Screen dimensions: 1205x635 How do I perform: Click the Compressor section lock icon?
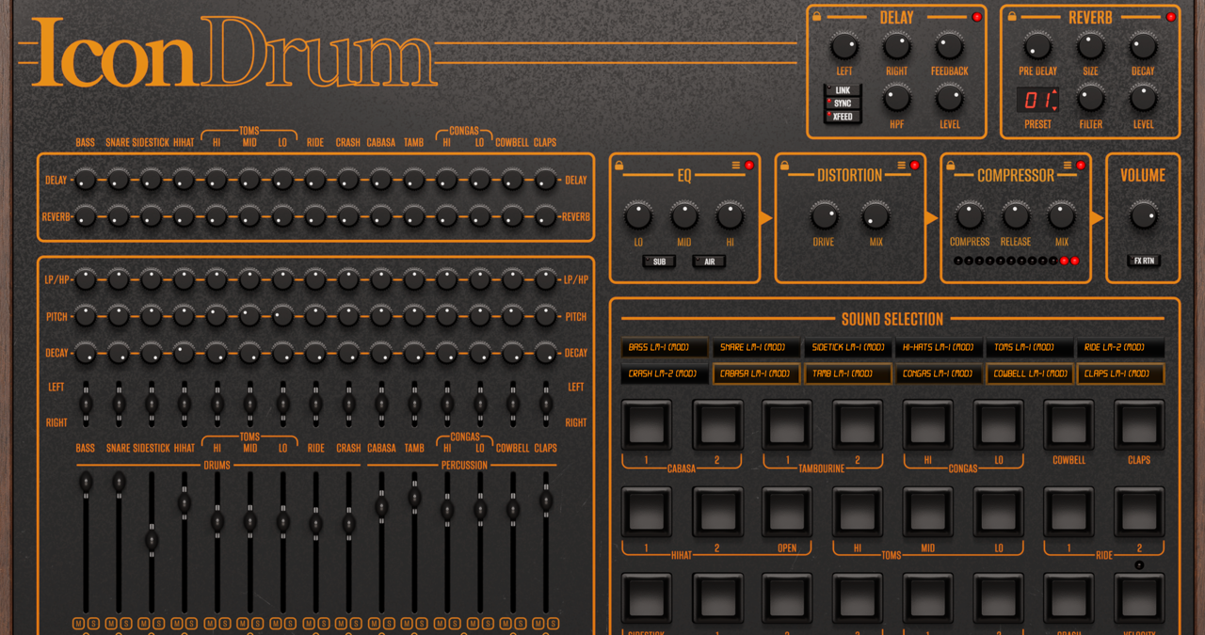click(x=950, y=166)
